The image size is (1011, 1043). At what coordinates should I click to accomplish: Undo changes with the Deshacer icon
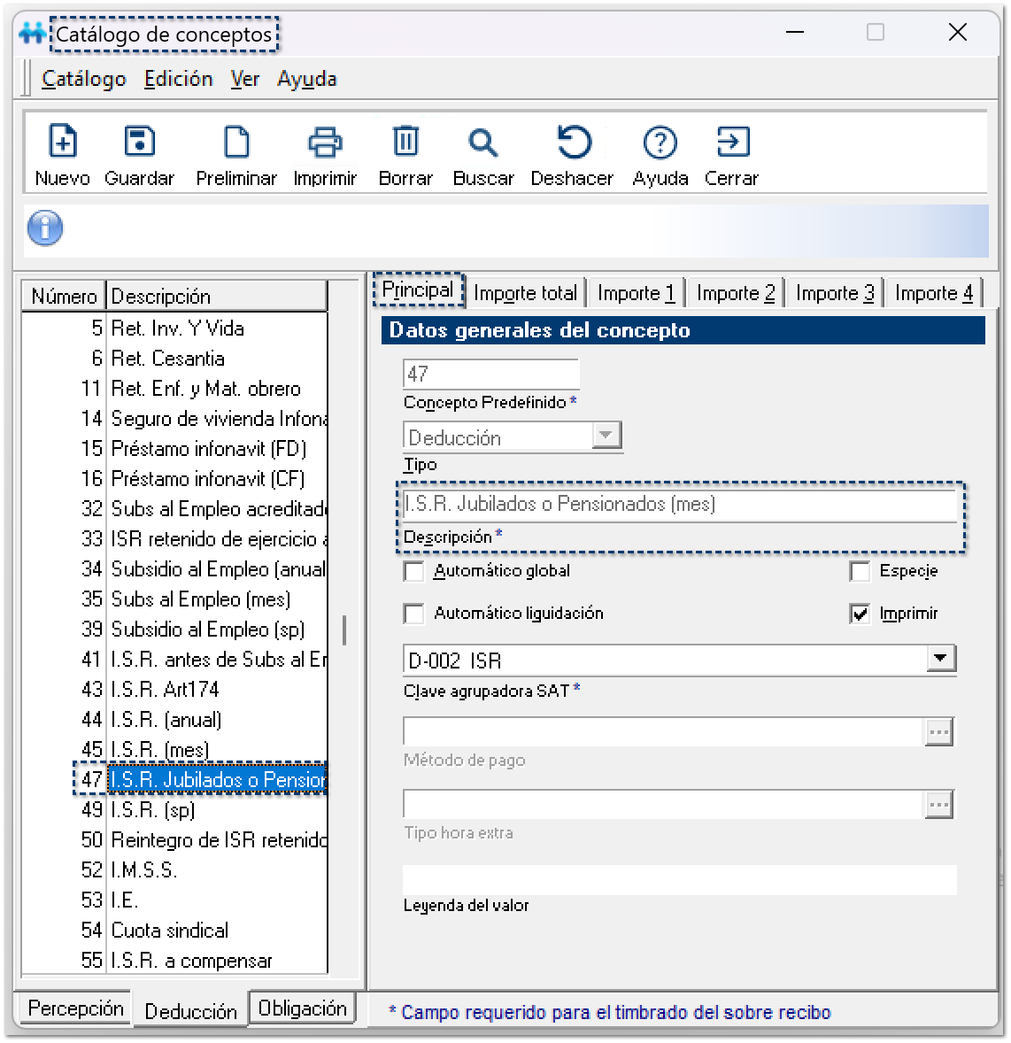point(573,143)
